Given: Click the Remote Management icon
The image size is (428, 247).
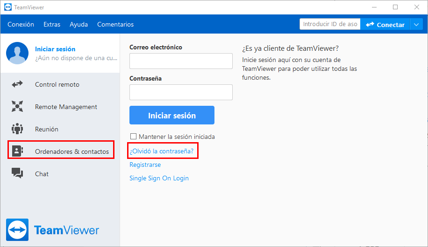Looking at the screenshot, I should coord(17,106).
